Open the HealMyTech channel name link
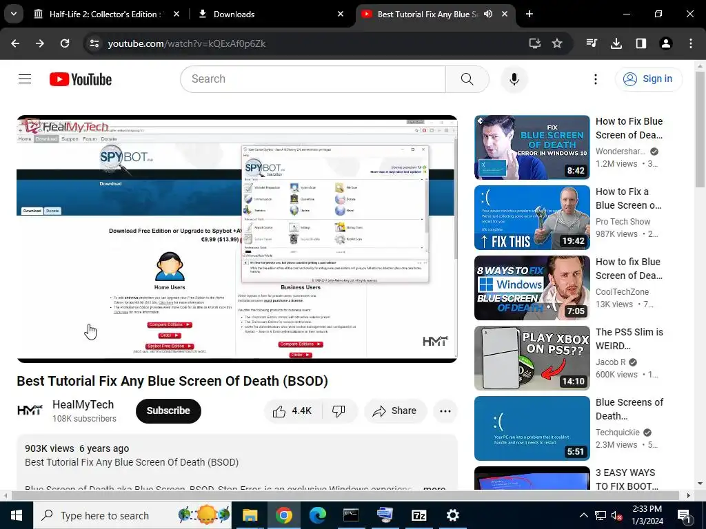Image resolution: width=706 pixels, height=529 pixels. point(83,404)
